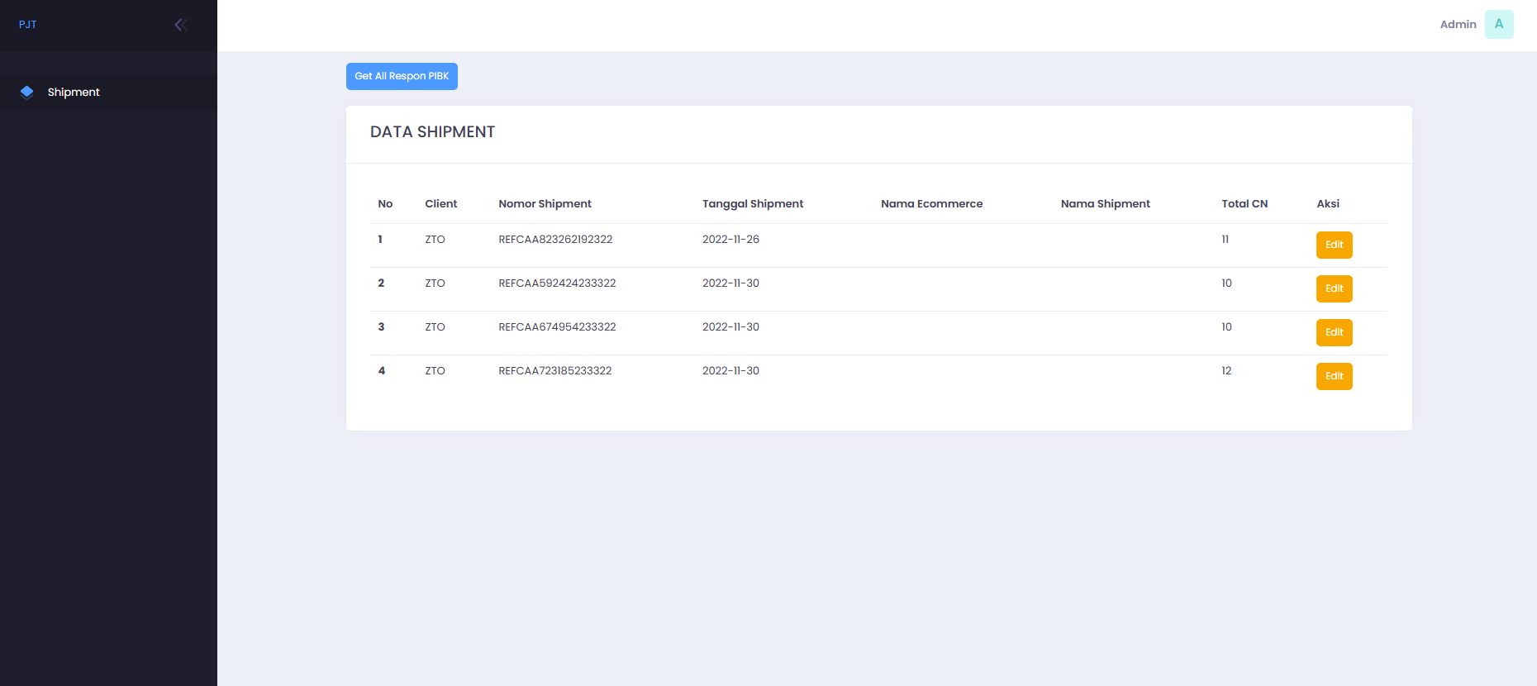Click the DATA SHIPMENT card title
Screen dimensions: 1537x686
(432, 132)
